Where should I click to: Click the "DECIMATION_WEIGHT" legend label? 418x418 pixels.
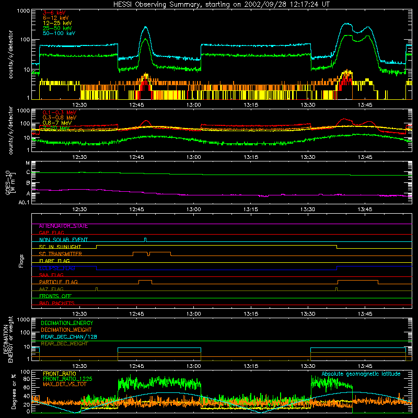[x=66, y=330]
